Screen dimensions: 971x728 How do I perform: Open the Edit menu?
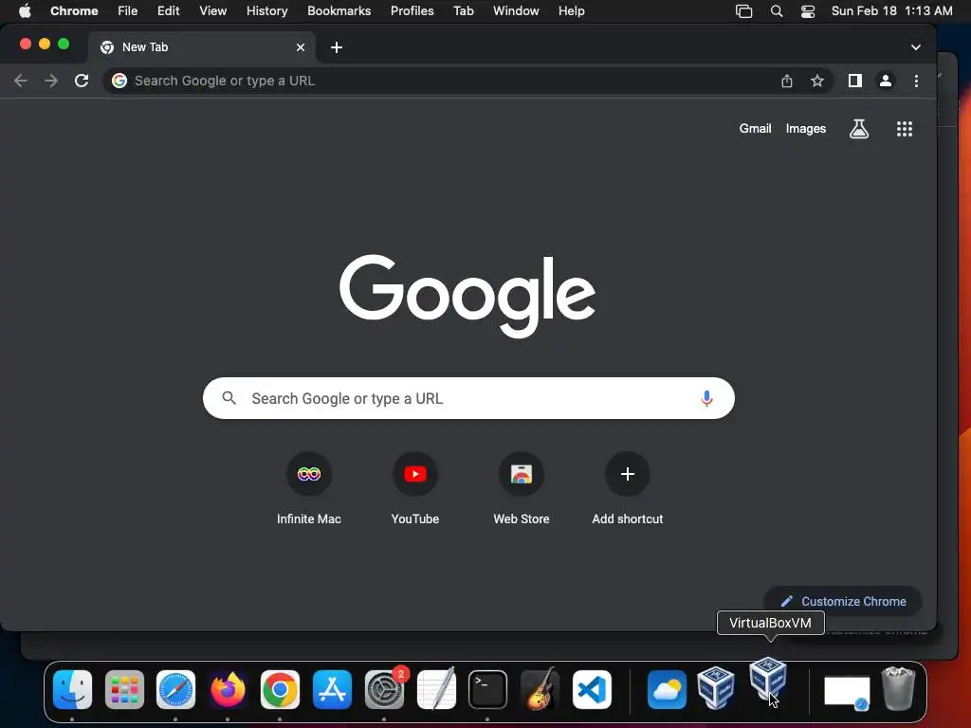(x=168, y=10)
